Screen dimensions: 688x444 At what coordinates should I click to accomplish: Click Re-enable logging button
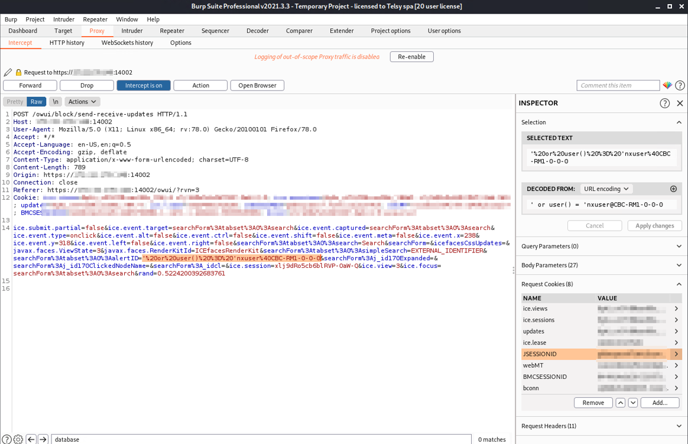click(x=411, y=57)
